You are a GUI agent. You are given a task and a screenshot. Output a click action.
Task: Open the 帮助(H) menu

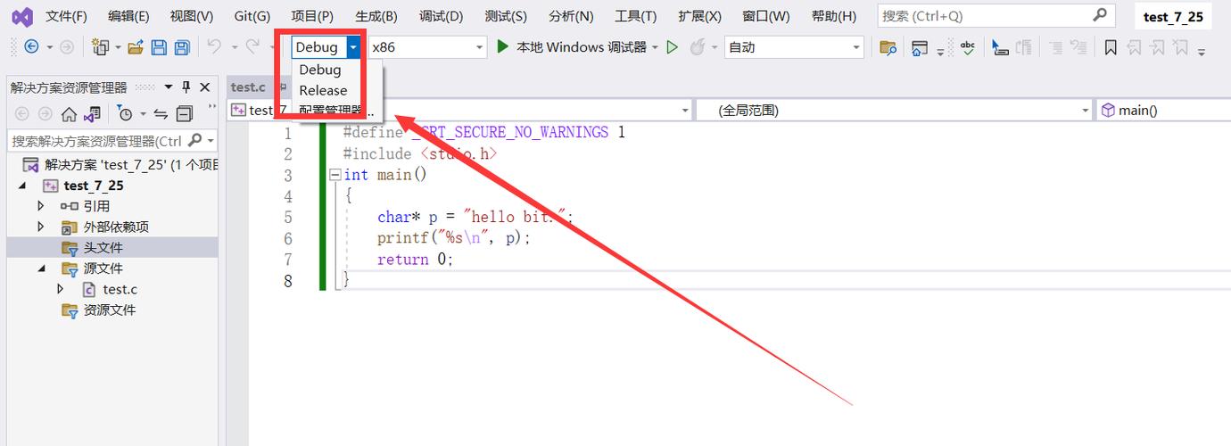click(x=834, y=16)
